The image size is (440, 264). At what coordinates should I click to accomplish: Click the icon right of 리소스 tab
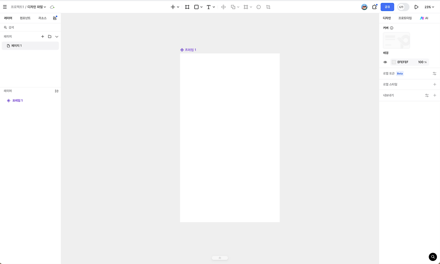click(x=55, y=18)
